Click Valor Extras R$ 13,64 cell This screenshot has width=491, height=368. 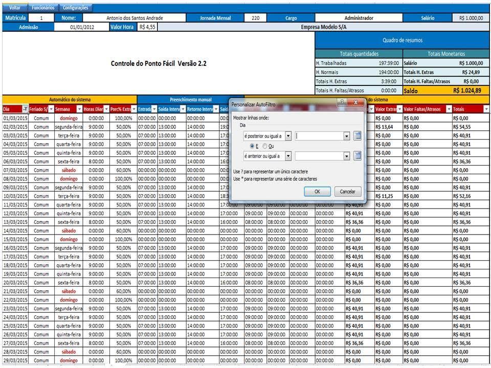coord(389,127)
